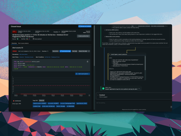Click the NRQL query code block
The width and height of the screenshot is (181, 136).
click(51, 65)
